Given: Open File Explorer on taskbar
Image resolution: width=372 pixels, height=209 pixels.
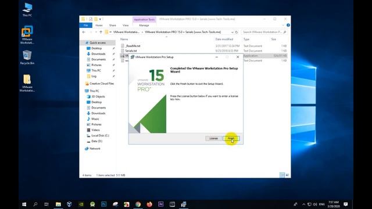Looking at the screenshot, I should [58, 204].
